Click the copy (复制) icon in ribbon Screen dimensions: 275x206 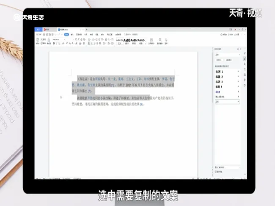[x=43, y=43]
